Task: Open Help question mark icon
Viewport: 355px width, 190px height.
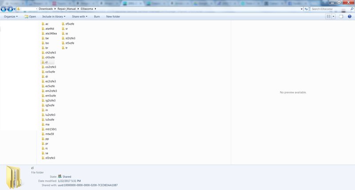Action: point(350,16)
